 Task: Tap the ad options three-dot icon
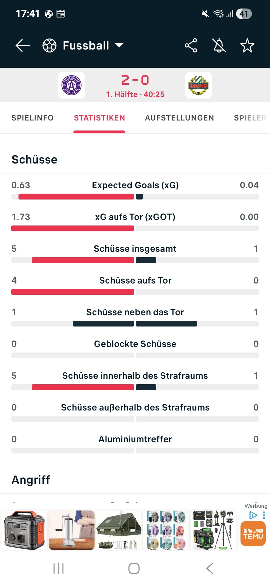tap(264, 515)
